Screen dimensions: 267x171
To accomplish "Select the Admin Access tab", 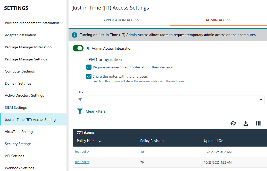I will [218, 20].
